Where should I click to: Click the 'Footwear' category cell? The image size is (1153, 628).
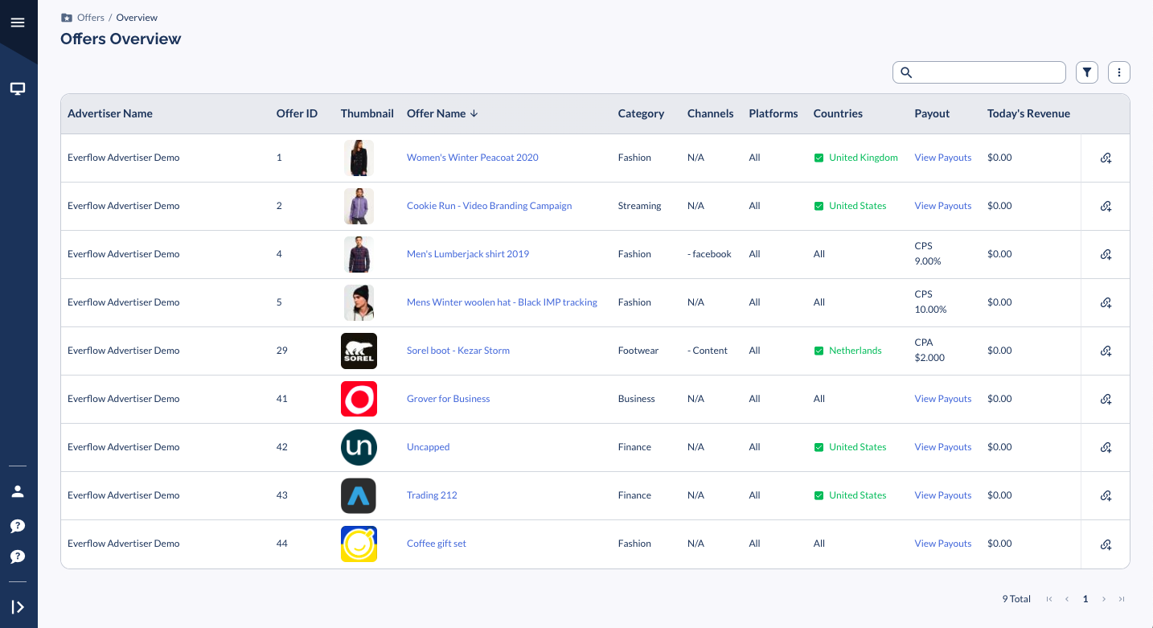pyautogui.click(x=638, y=351)
